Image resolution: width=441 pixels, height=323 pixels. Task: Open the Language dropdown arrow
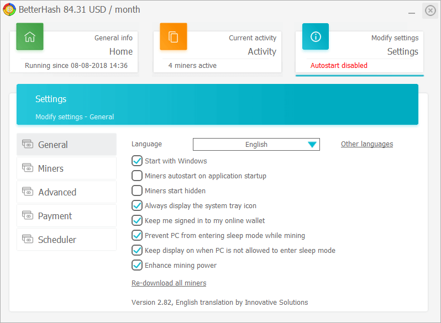click(x=312, y=145)
